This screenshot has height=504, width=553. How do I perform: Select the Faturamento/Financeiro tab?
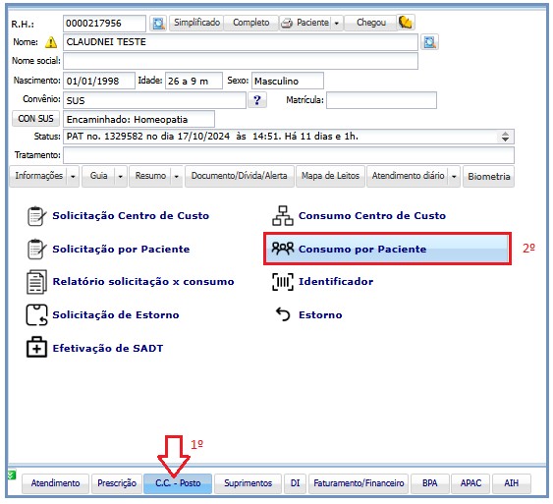click(x=359, y=483)
